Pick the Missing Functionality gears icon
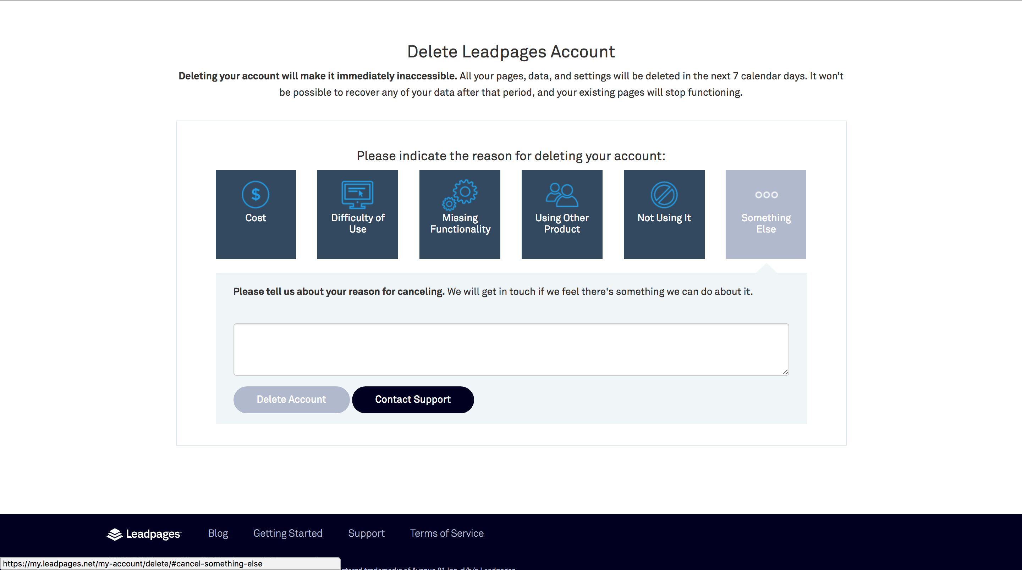 tap(460, 195)
